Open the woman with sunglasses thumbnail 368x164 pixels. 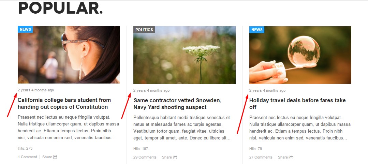click(69, 55)
